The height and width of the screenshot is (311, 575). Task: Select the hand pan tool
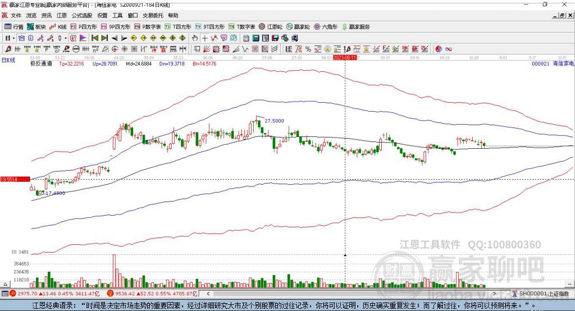click(195, 38)
